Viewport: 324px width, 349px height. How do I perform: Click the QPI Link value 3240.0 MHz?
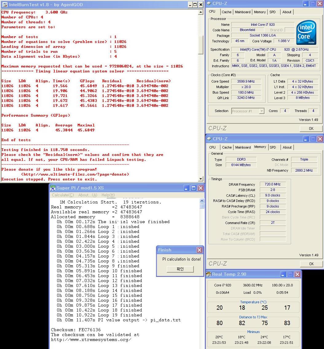[246, 98]
